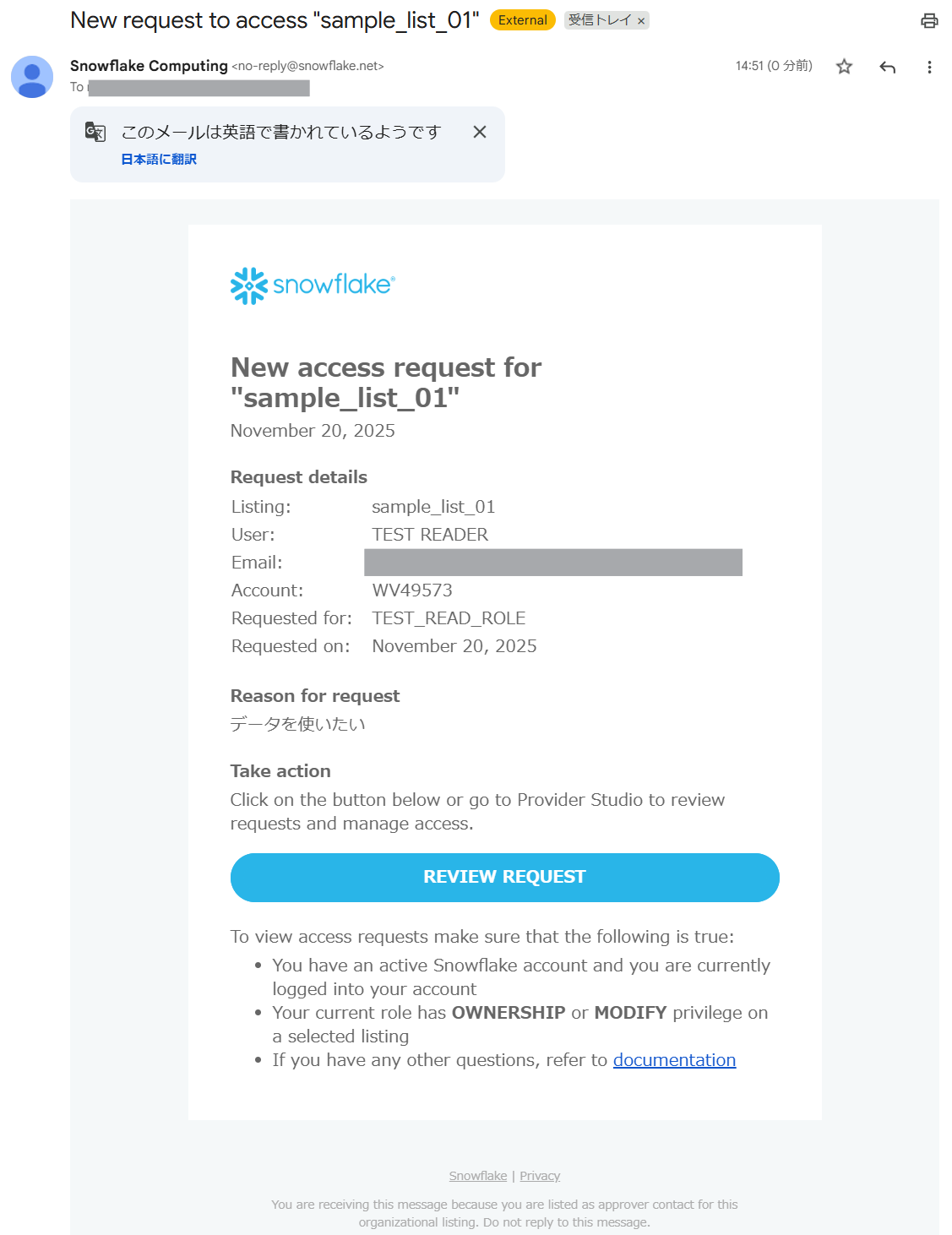Click the 14:51 timestamp
The width and height of the screenshot is (952, 1235).
[x=773, y=66]
